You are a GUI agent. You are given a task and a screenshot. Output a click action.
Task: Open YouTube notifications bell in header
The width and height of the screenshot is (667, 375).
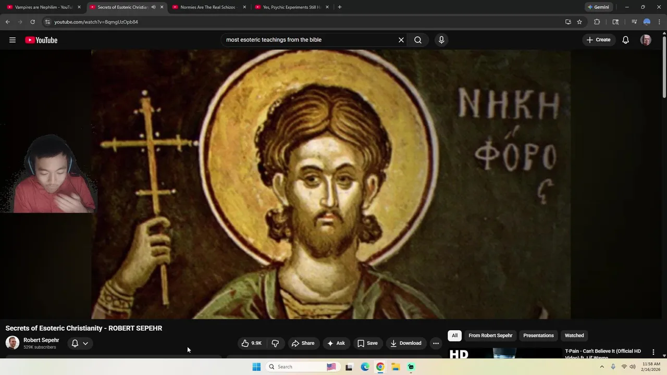[626, 40]
